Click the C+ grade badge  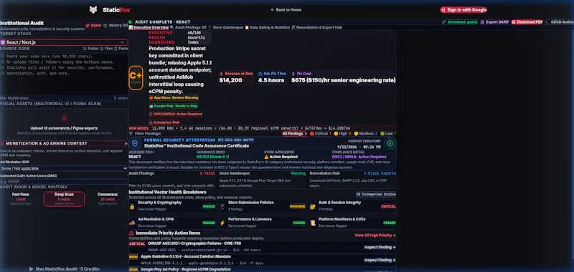(x=136, y=77)
